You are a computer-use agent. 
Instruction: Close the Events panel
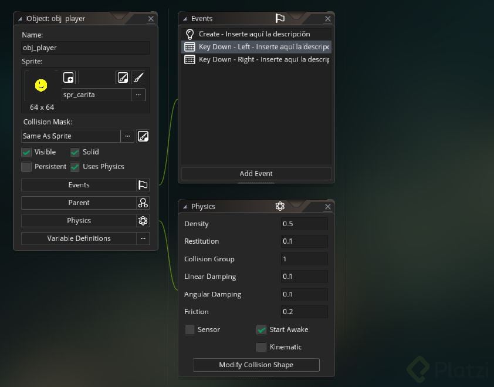pos(327,19)
